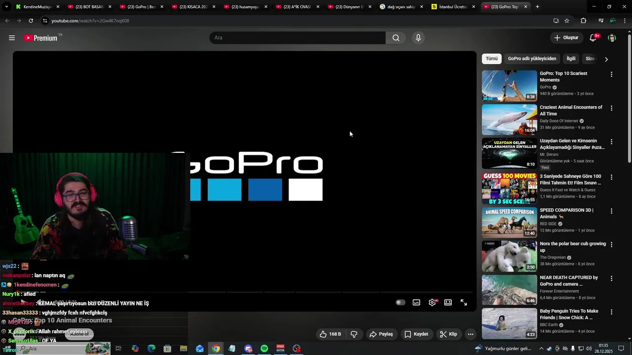Viewport: 632px width, 355px height.
Task: Select the Tümü filter chip
Action: point(492,59)
